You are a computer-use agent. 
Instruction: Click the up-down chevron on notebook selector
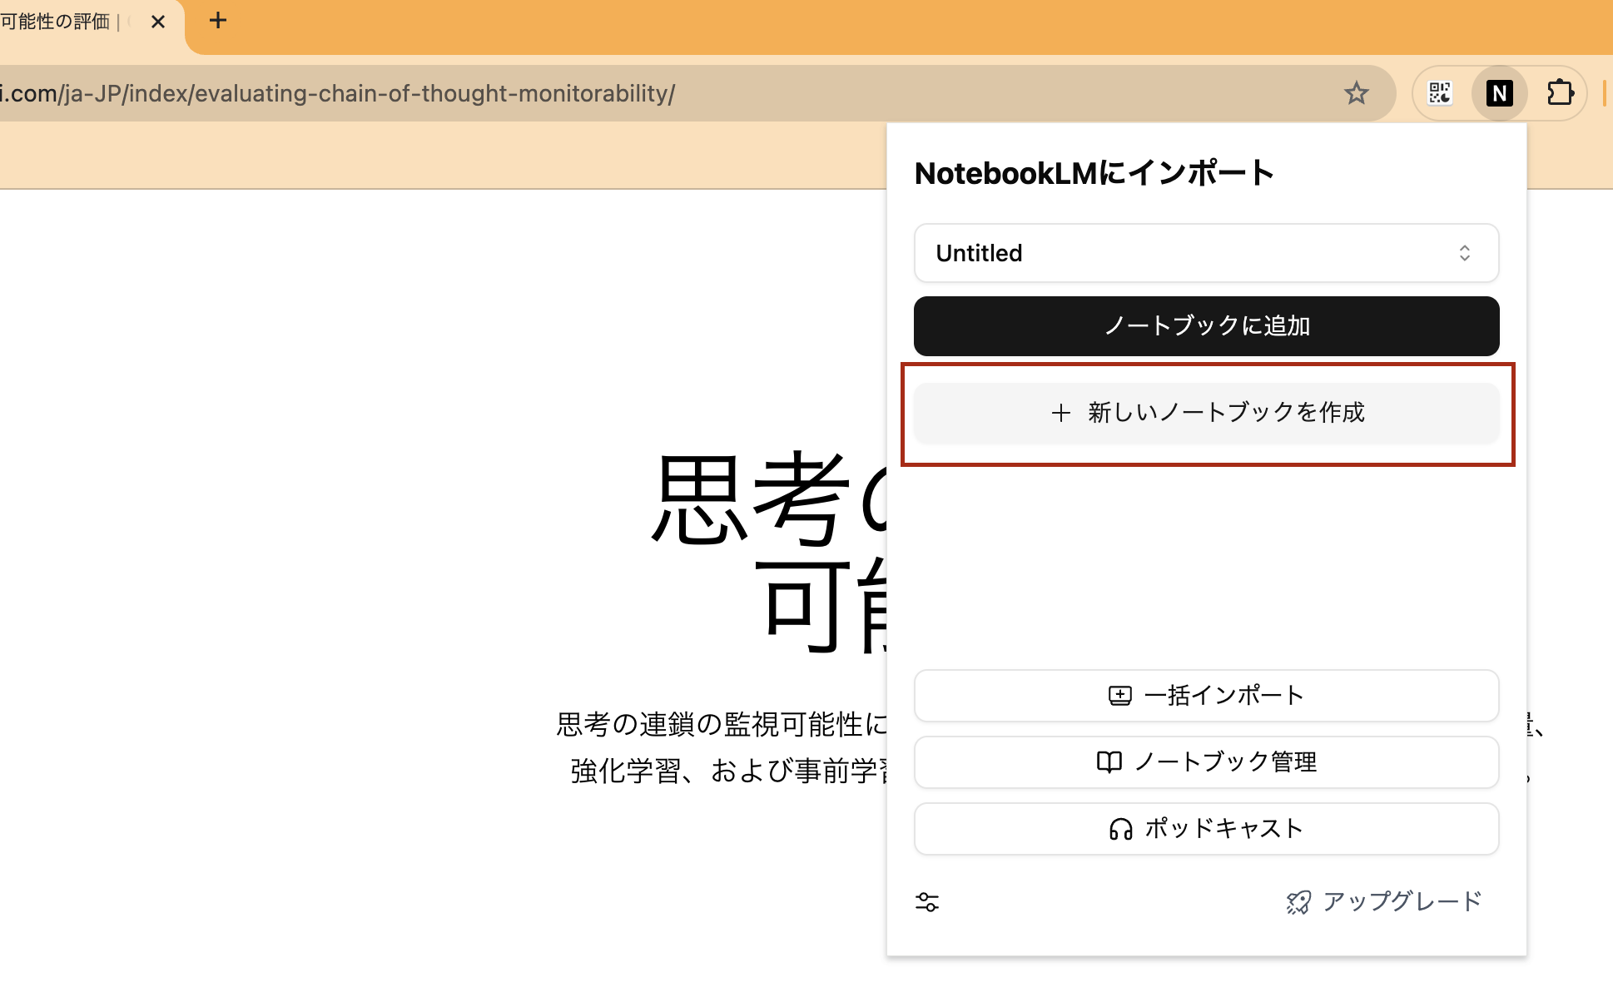pos(1464,253)
